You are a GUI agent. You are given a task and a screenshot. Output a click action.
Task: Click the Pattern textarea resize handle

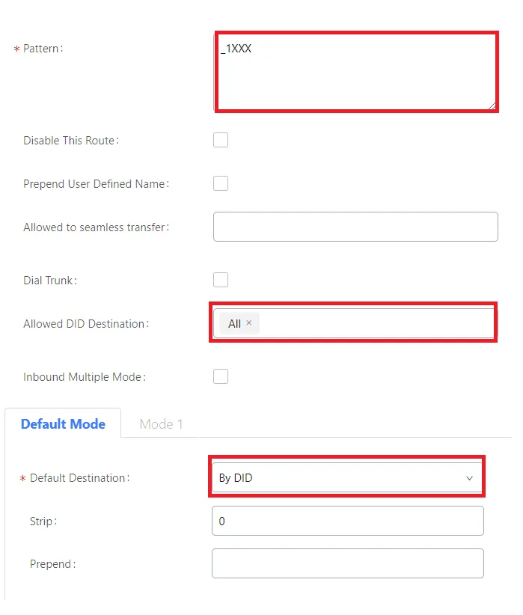(492, 106)
